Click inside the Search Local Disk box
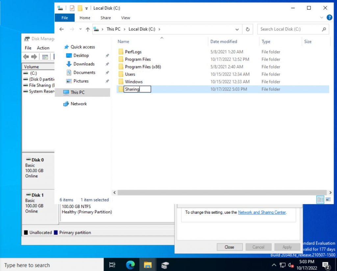This screenshot has height=271, width=337. coord(290,29)
